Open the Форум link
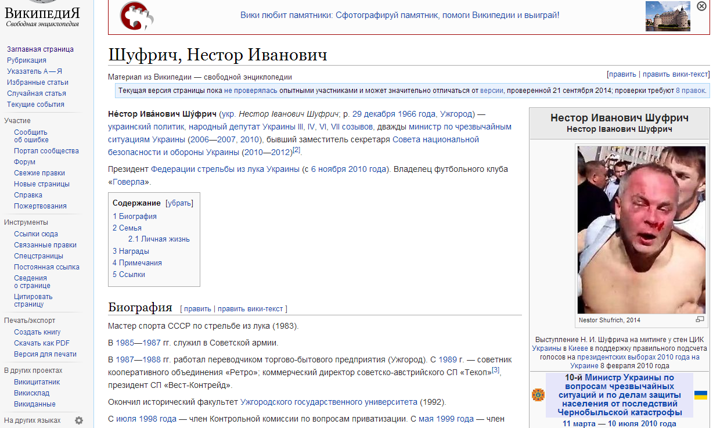 [24, 162]
